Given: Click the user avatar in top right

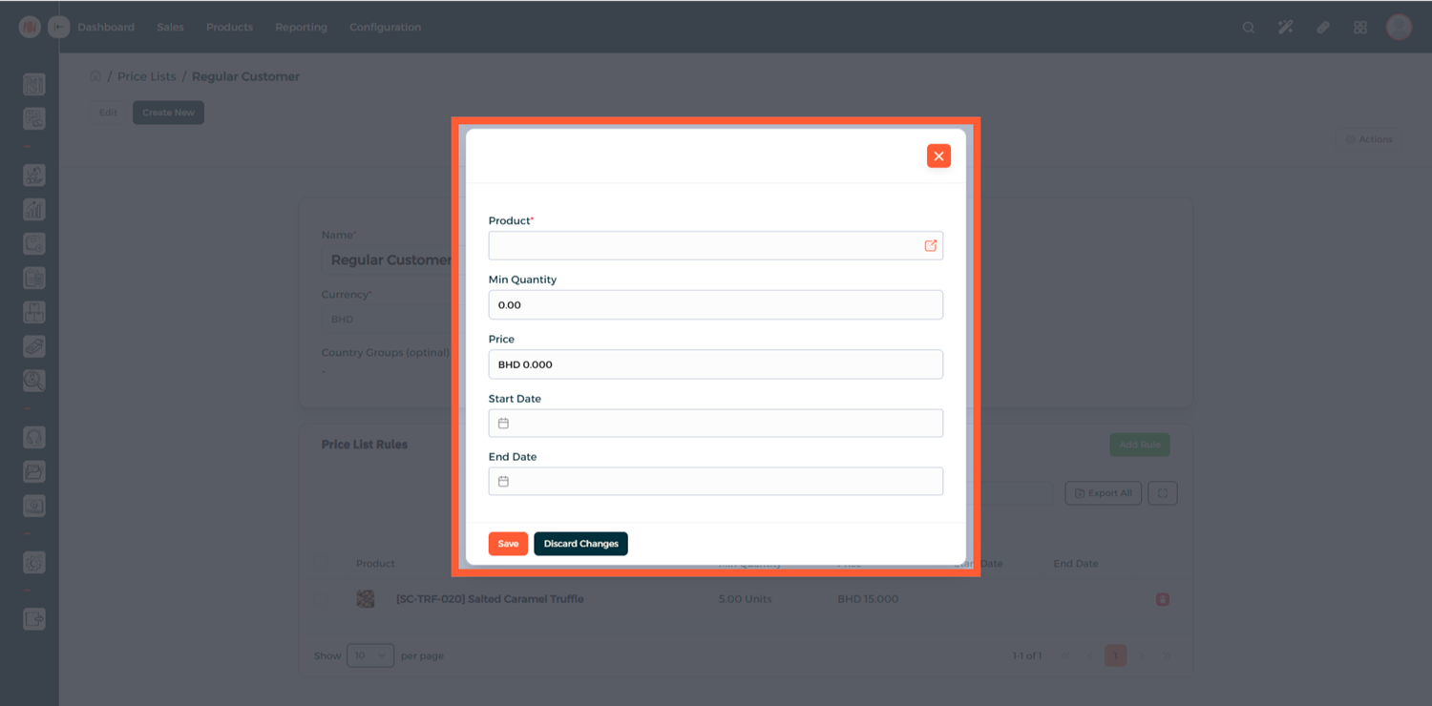Looking at the screenshot, I should click(x=1399, y=28).
